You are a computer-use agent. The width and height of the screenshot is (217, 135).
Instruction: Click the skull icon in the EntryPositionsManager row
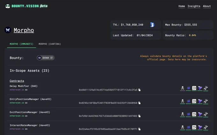[183, 101]
